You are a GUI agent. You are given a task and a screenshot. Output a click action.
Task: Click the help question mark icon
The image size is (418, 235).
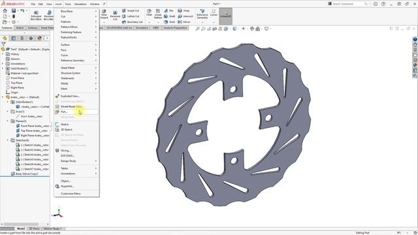pos(383,4)
